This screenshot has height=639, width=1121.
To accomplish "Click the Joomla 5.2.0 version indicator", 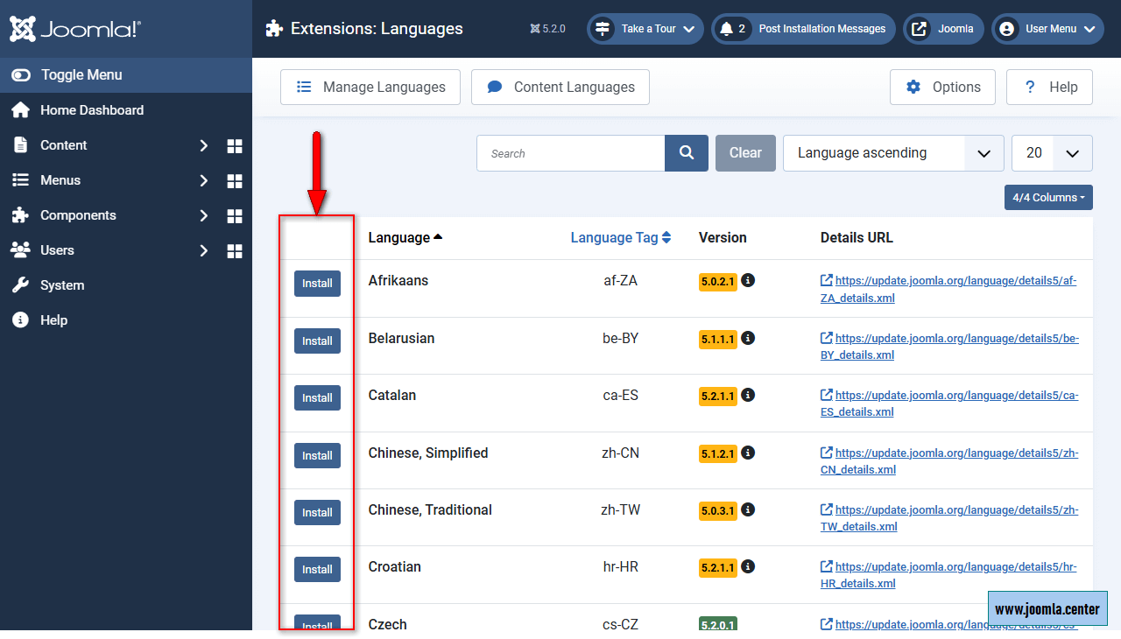I will point(548,29).
